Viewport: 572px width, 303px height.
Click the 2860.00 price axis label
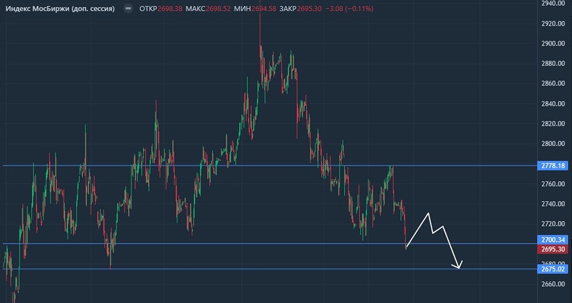click(x=554, y=84)
